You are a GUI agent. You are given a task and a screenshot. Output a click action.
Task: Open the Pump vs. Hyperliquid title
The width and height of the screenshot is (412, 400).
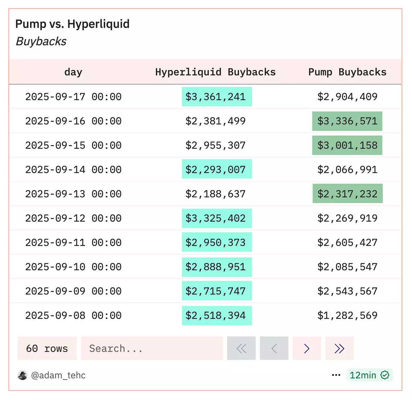pos(72,24)
